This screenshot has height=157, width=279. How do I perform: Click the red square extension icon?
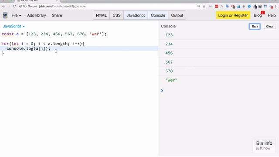pos(216,6)
